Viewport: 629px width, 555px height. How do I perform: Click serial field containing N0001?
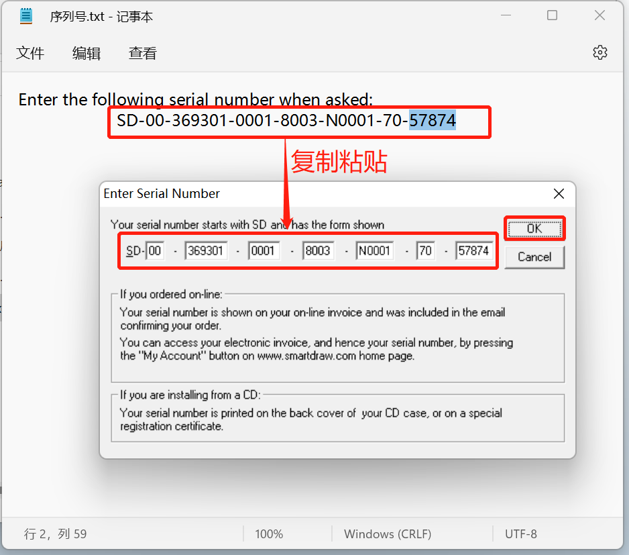click(375, 250)
